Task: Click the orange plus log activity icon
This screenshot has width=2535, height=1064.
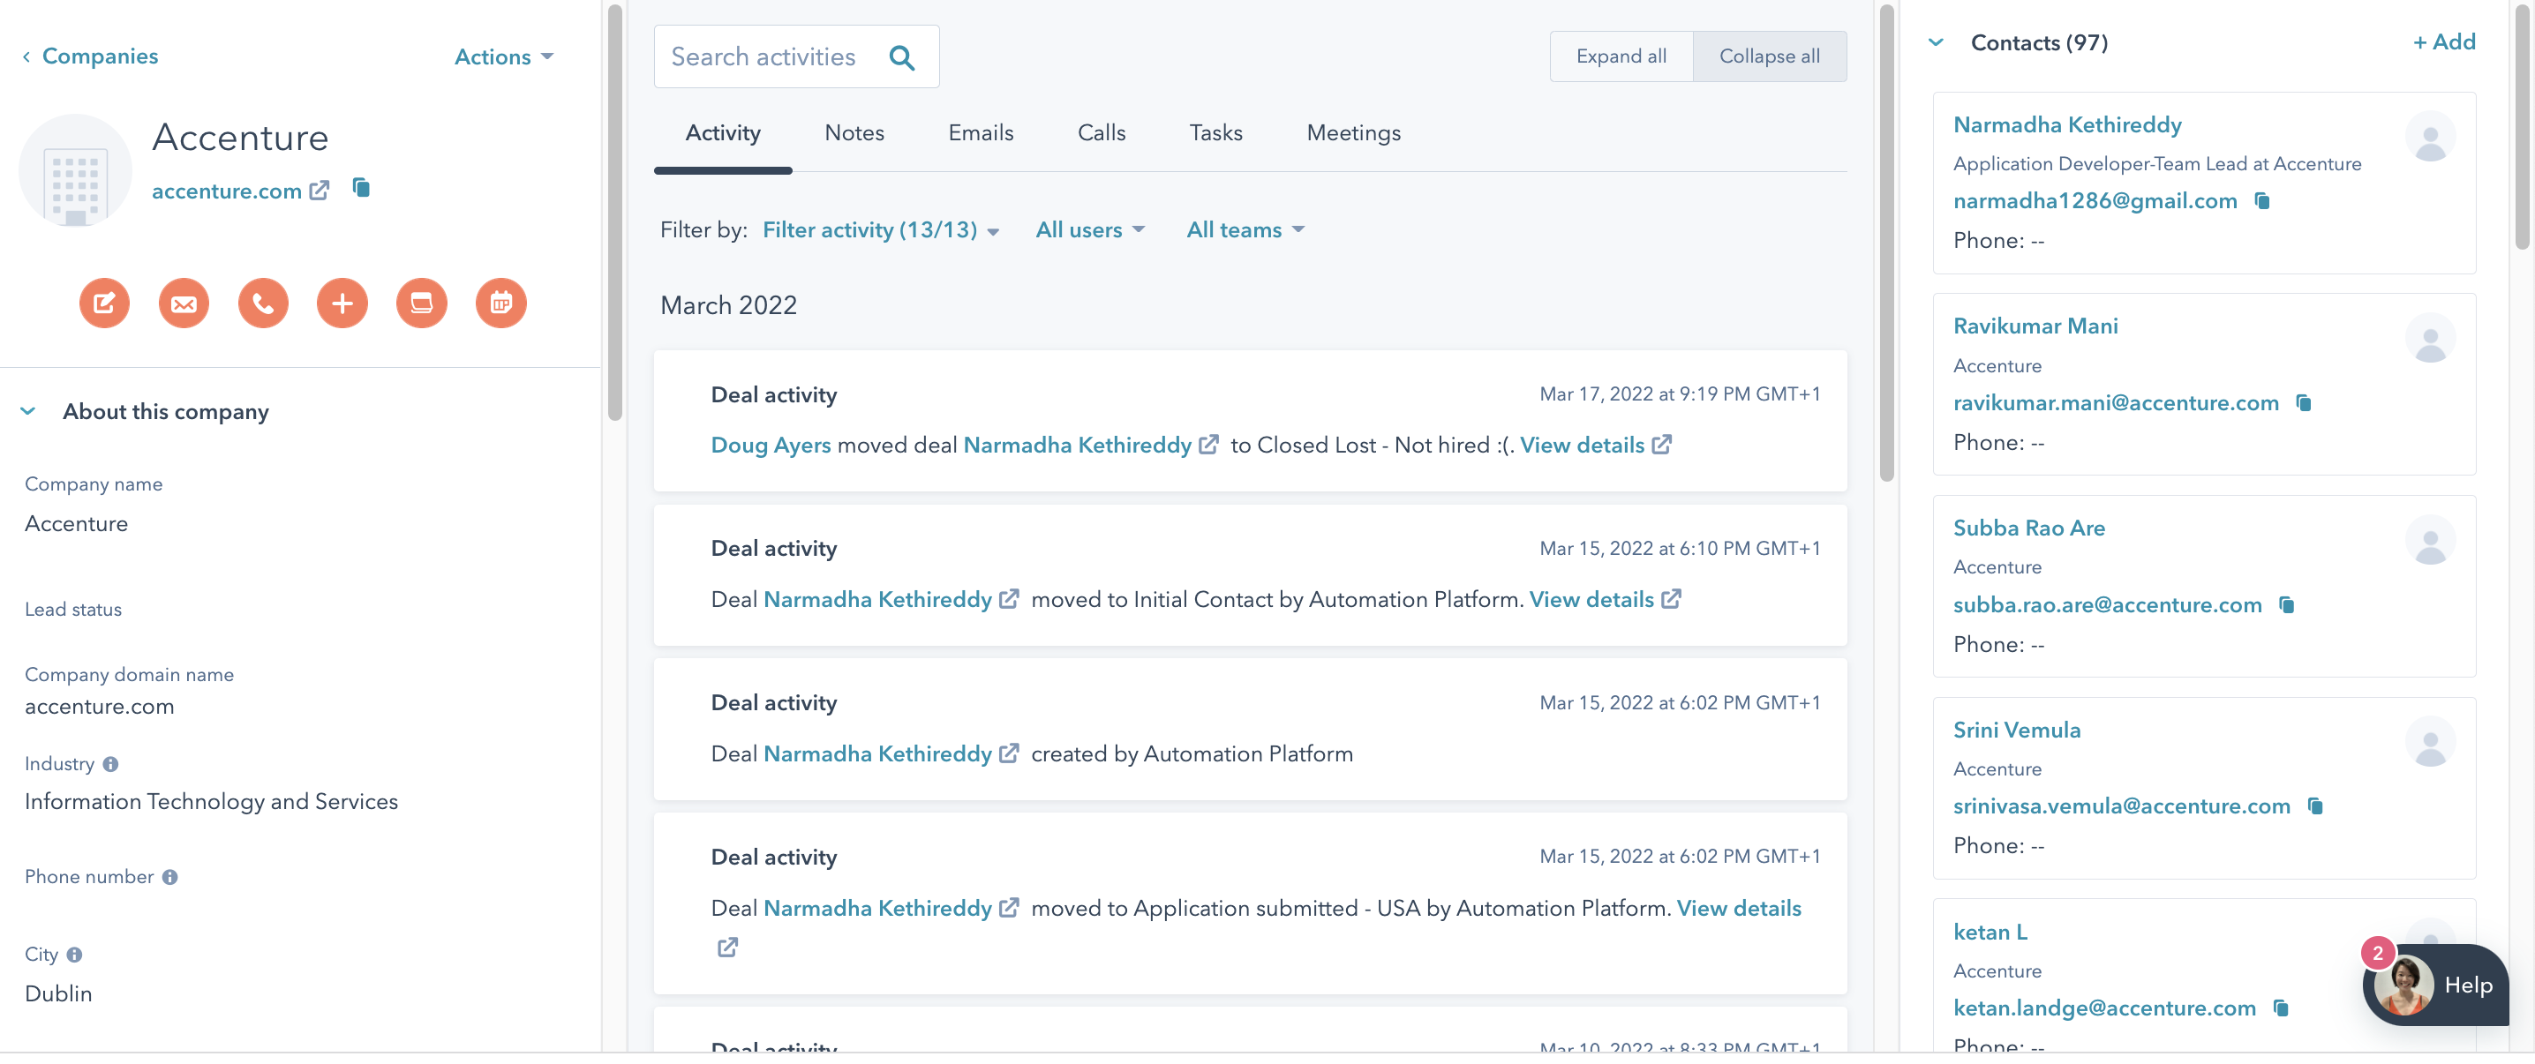Action: [x=342, y=303]
